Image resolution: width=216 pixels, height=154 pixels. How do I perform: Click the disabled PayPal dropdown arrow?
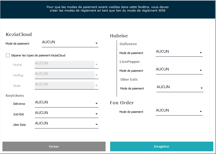click(96, 65)
